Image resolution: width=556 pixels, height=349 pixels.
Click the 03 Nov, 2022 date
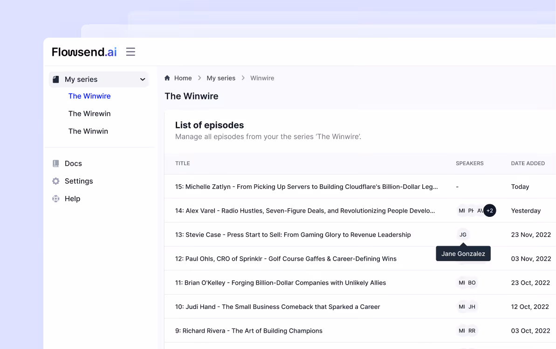click(x=531, y=259)
